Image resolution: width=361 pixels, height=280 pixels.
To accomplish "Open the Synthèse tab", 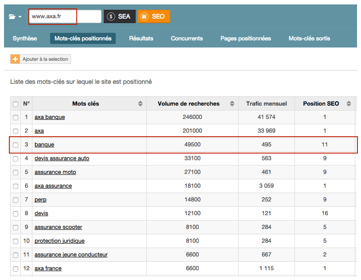I will point(25,38).
